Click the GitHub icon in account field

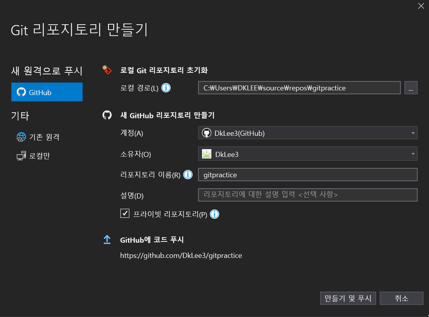(x=207, y=133)
